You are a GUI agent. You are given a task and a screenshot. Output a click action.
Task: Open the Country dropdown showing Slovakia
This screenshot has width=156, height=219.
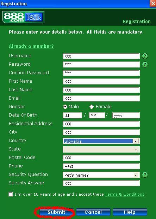101,141
